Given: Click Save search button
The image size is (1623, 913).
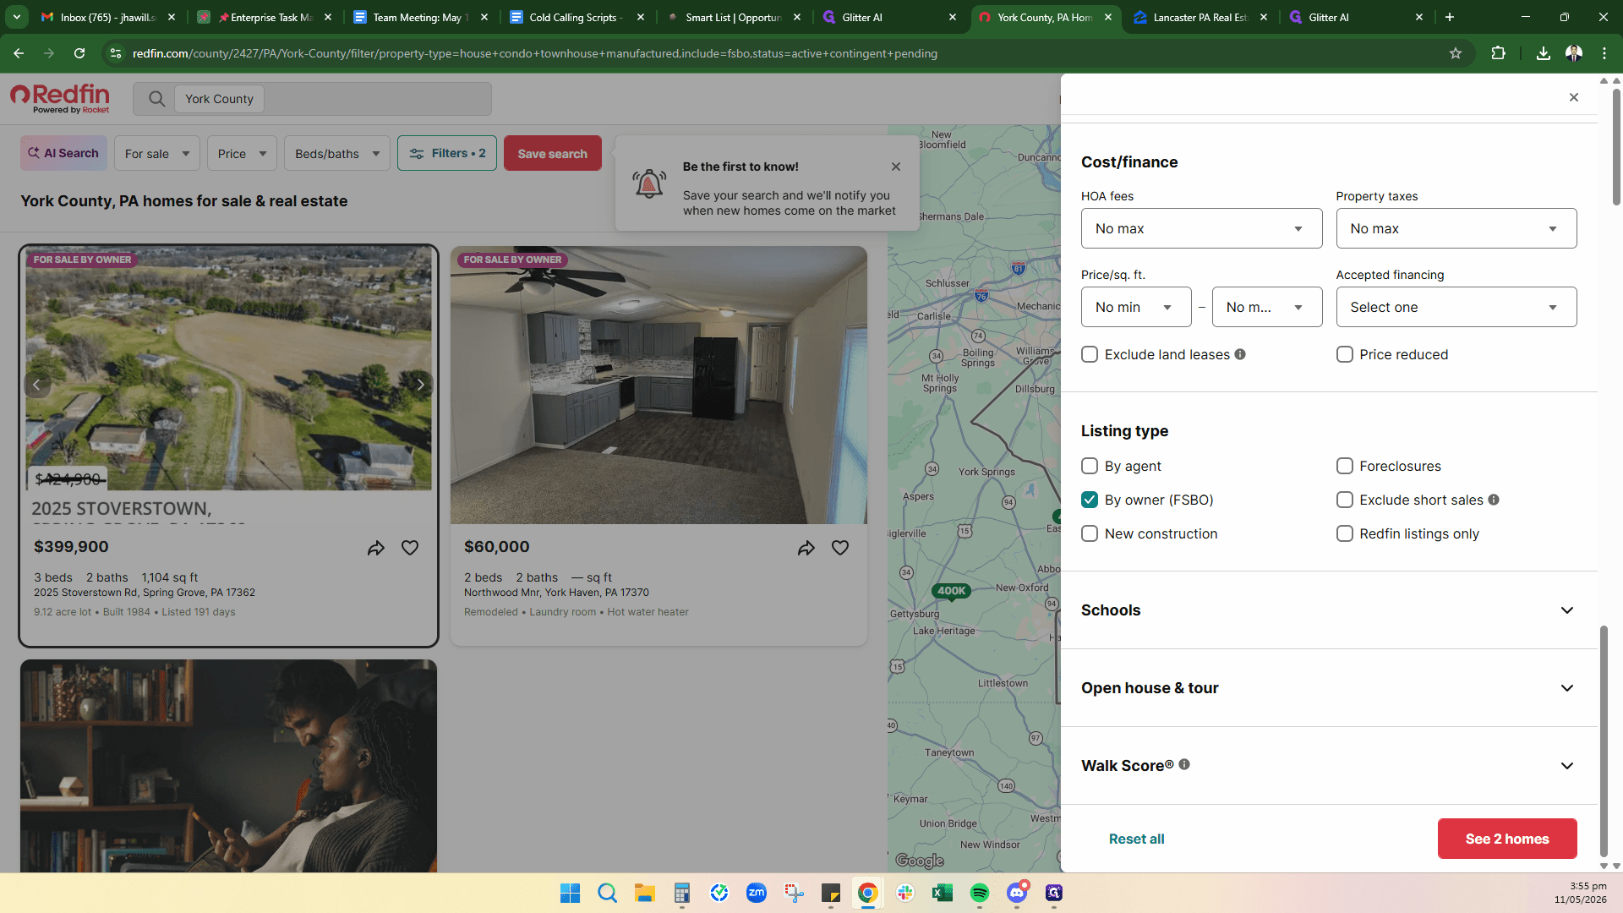Looking at the screenshot, I should coord(553,153).
